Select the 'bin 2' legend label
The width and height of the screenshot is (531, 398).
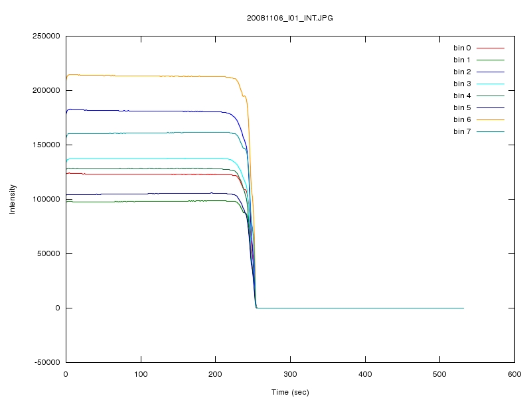pos(462,72)
